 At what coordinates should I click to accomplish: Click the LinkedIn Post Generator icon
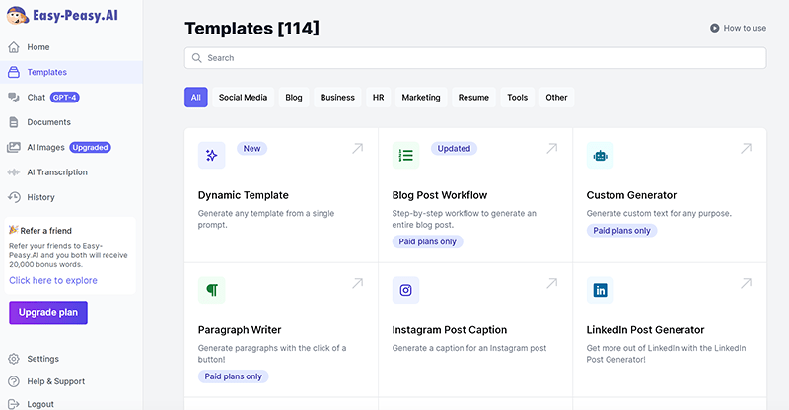(600, 290)
